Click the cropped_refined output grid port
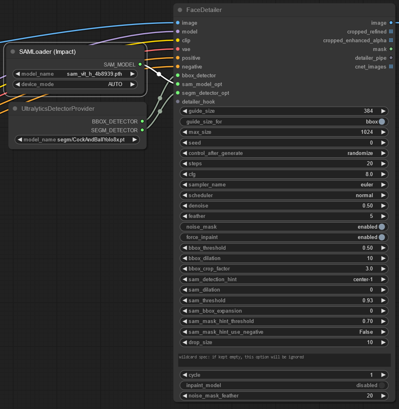Screen dimensions: 399x409 391,31
